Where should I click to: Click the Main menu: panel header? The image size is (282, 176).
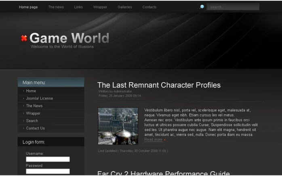point(51,83)
